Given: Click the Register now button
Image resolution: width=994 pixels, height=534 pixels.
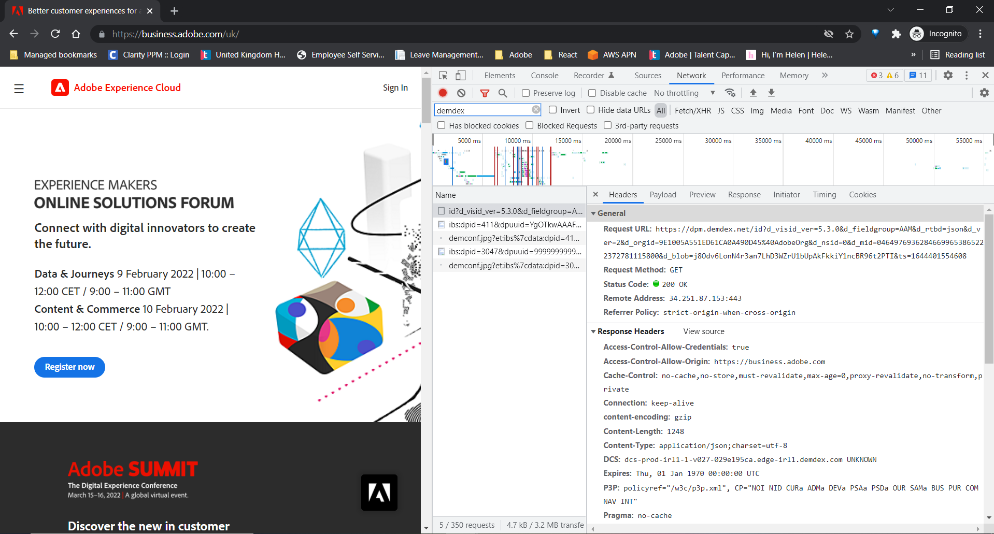Looking at the screenshot, I should 69,367.
